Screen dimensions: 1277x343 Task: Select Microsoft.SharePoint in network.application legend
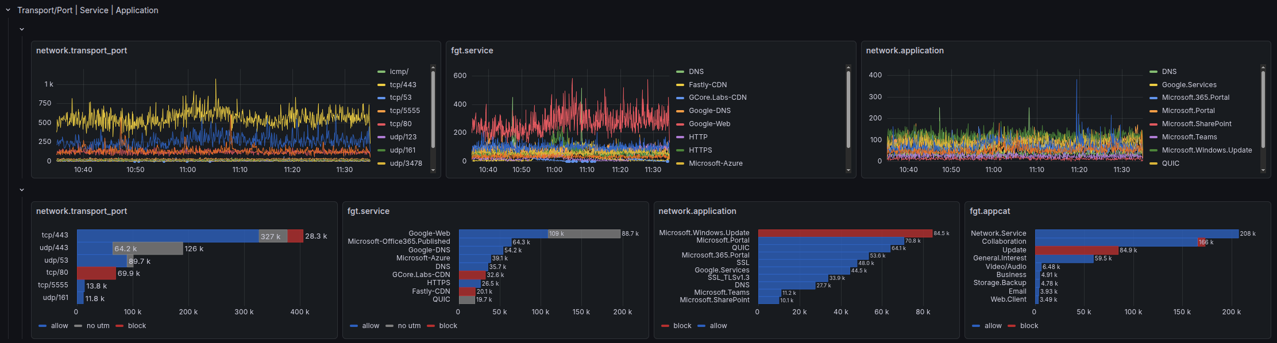pos(1196,124)
